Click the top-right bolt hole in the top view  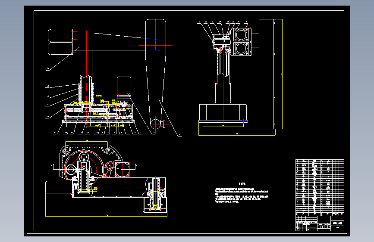107,150
